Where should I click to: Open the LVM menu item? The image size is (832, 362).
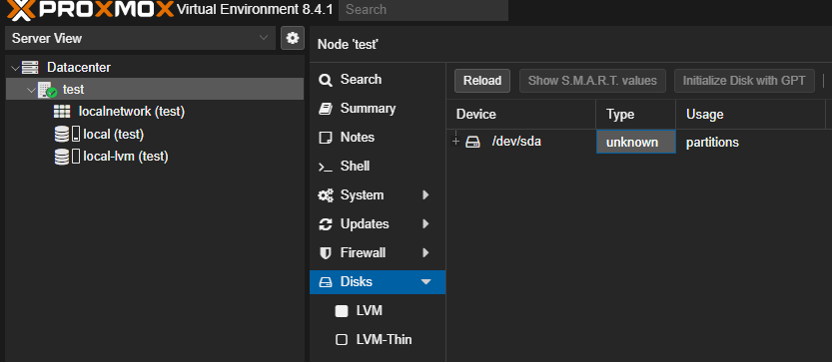coord(378,310)
